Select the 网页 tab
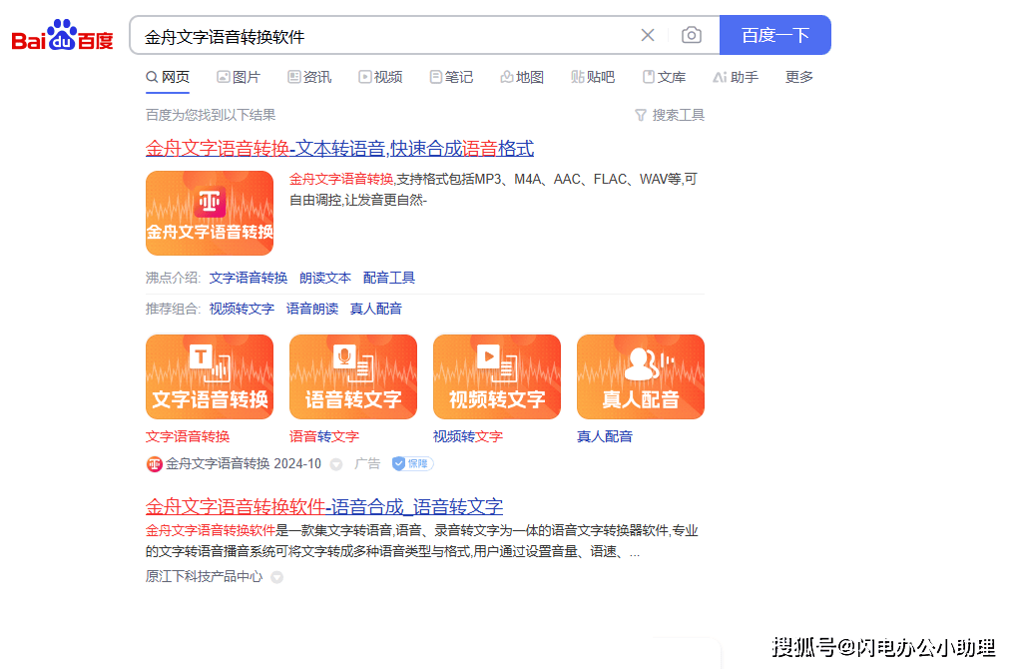1018x669 pixels. (x=168, y=77)
